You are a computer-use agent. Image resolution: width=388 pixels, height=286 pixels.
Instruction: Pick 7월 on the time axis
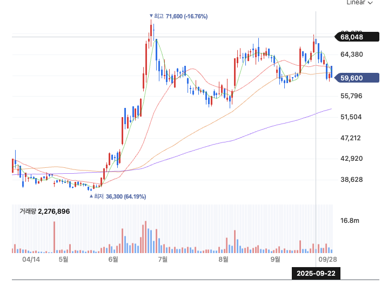[x=163, y=260]
